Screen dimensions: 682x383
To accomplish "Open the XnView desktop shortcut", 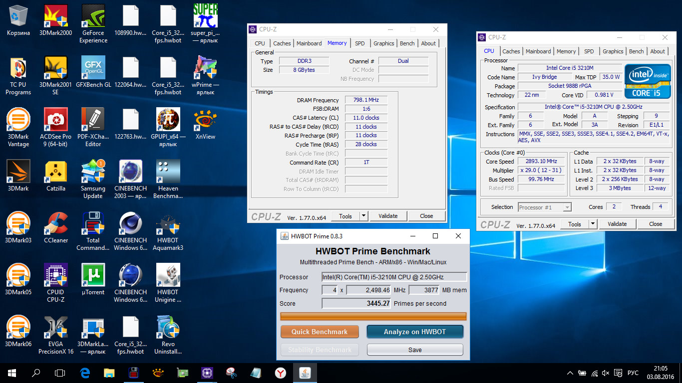I will [x=205, y=124].
